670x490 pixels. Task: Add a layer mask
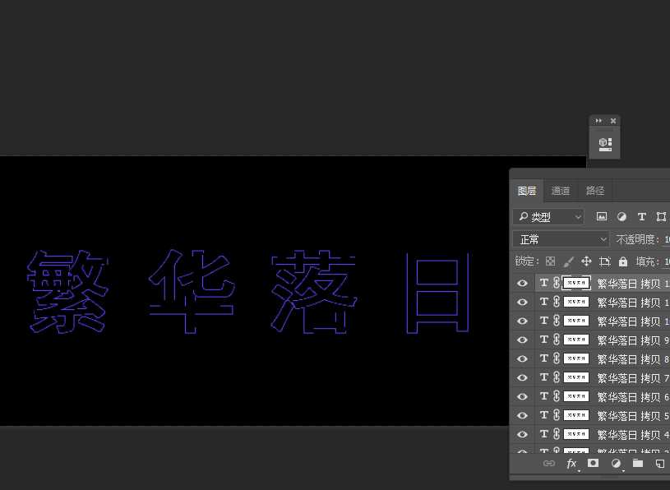point(594,463)
